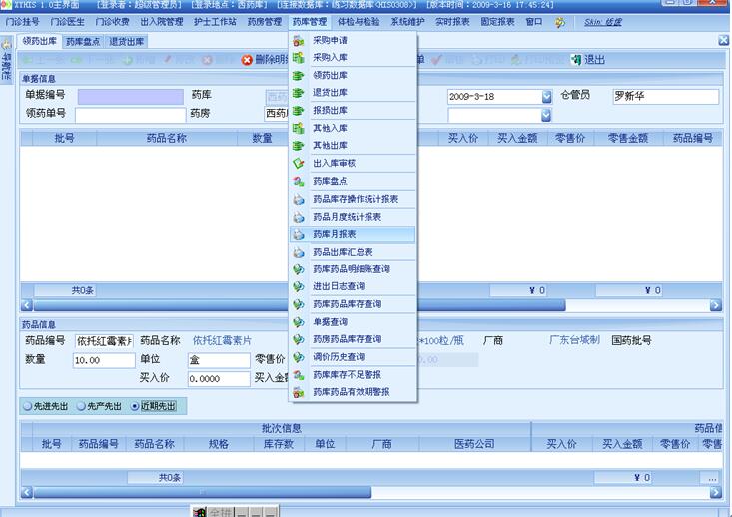Click the query icon beside 药库药品明细账查询
Image resolution: width=732 pixels, height=517 pixels.
[x=299, y=269]
